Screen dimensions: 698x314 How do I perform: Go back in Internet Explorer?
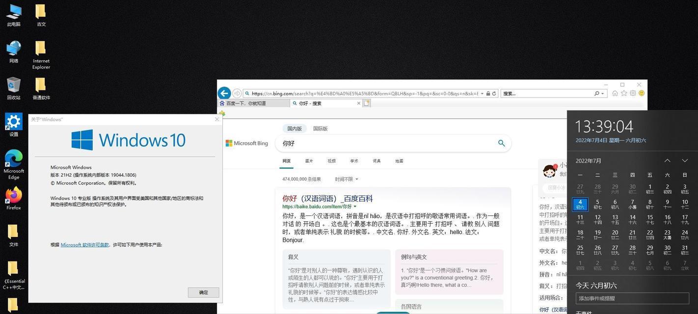point(224,93)
